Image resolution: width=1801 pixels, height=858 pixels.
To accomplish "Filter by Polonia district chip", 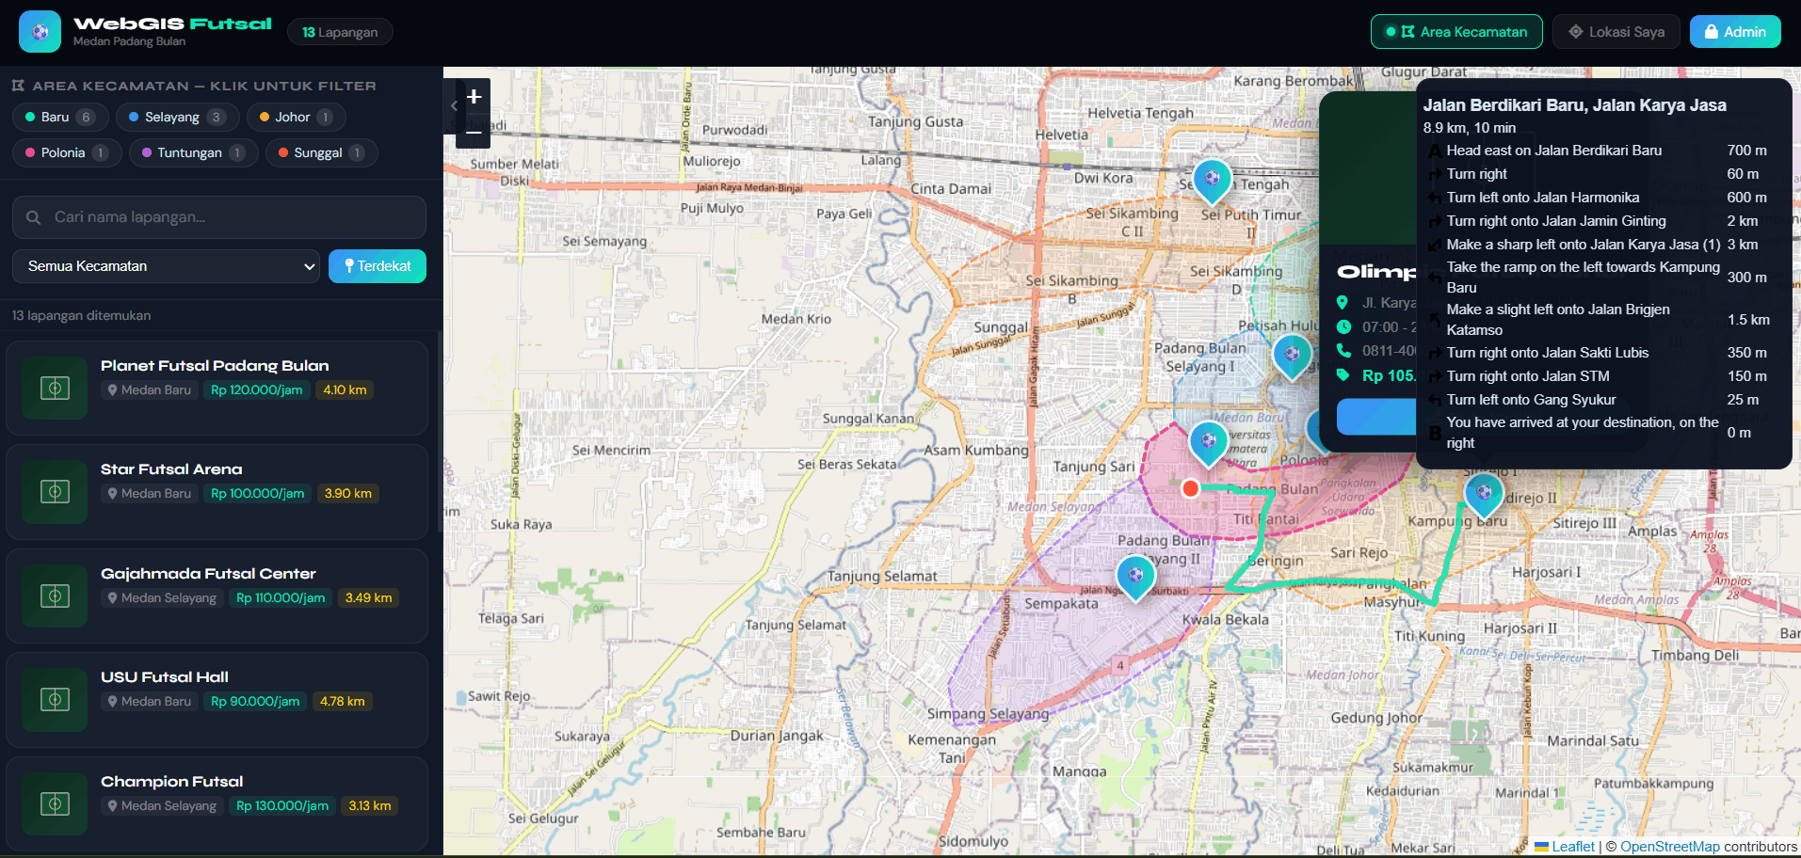I will tap(67, 152).
